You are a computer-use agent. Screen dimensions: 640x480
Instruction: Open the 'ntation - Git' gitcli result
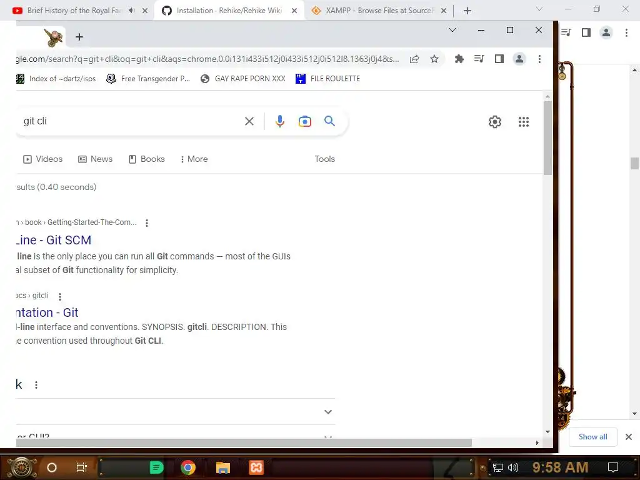click(47, 312)
